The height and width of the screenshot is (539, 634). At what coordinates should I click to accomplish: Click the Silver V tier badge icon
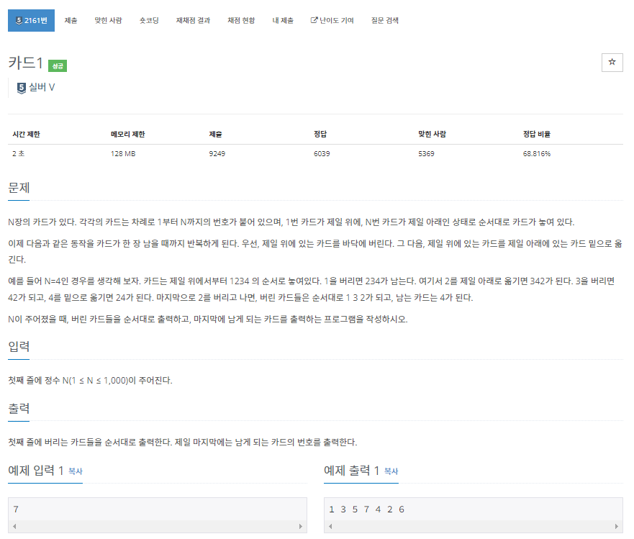[x=22, y=88]
